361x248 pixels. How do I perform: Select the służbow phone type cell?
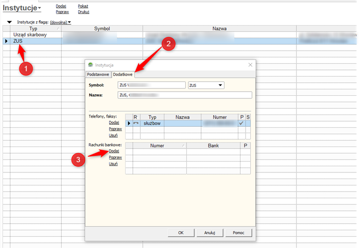click(152, 123)
